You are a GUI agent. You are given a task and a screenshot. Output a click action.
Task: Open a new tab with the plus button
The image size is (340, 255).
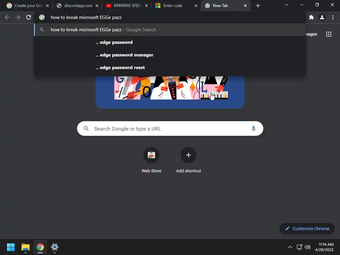[258, 6]
